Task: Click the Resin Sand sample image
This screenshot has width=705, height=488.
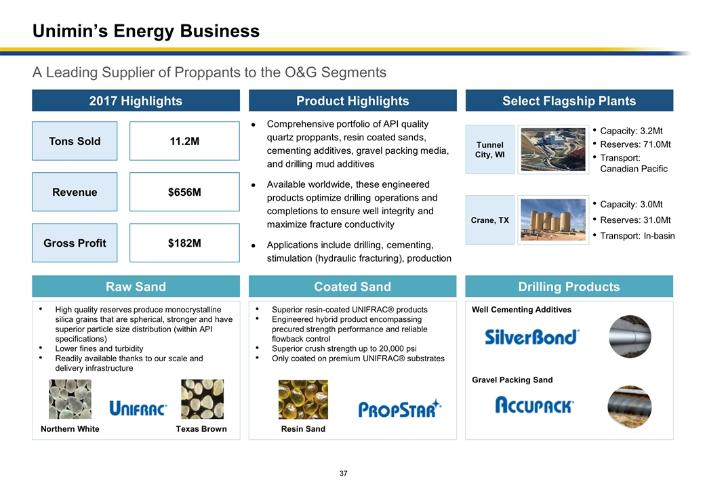Action: (304, 399)
